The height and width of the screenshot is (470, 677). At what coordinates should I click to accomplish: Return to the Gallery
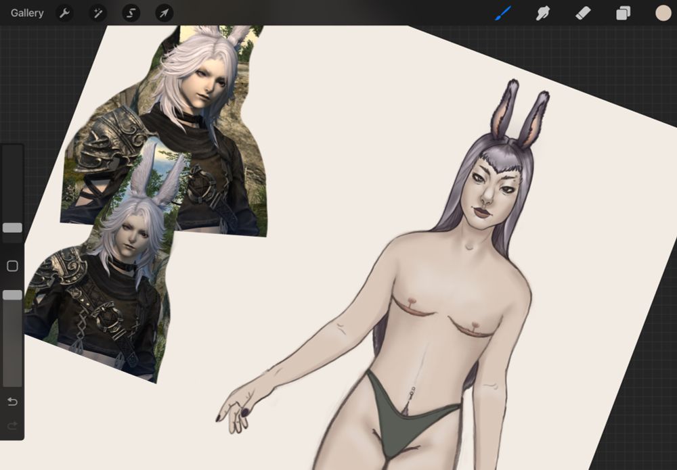[27, 13]
